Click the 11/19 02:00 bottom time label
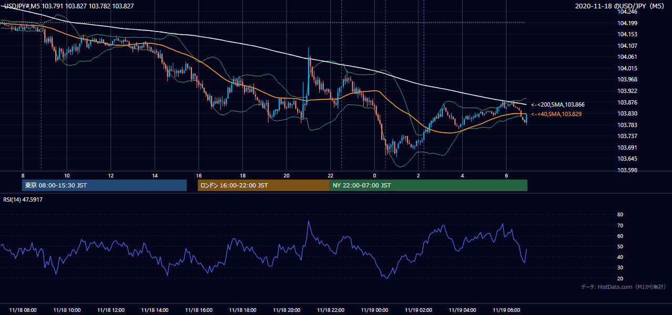 tap(418, 310)
